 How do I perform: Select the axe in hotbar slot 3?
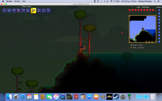(x=14, y=10)
